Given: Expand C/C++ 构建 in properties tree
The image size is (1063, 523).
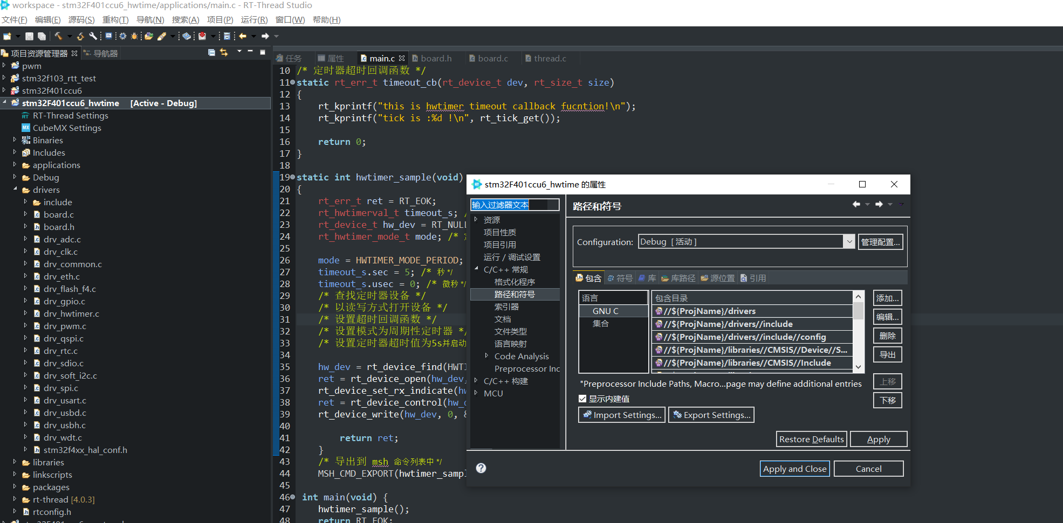Looking at the screenshot, I should click(476, 381).
